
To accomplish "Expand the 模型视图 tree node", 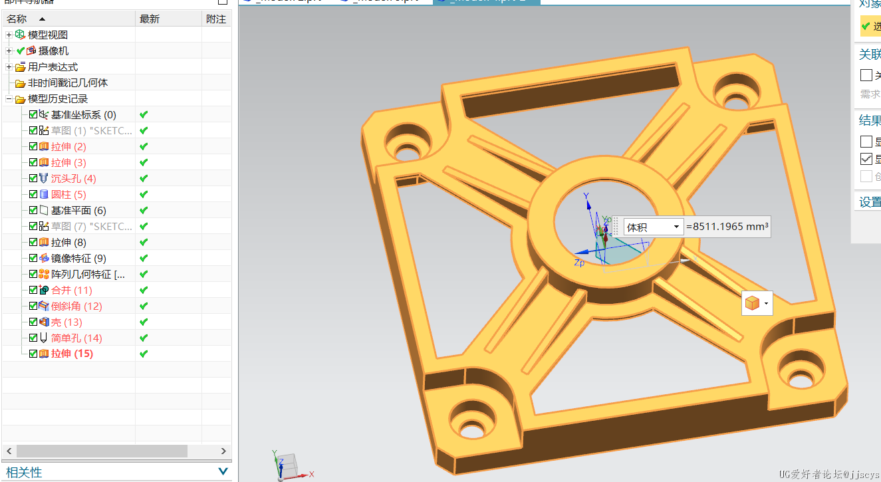I will click(x=9, y=35).
